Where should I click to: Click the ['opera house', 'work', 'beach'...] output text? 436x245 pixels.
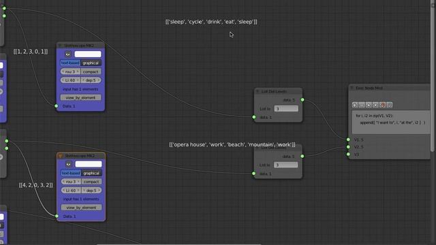pos(232,144)
